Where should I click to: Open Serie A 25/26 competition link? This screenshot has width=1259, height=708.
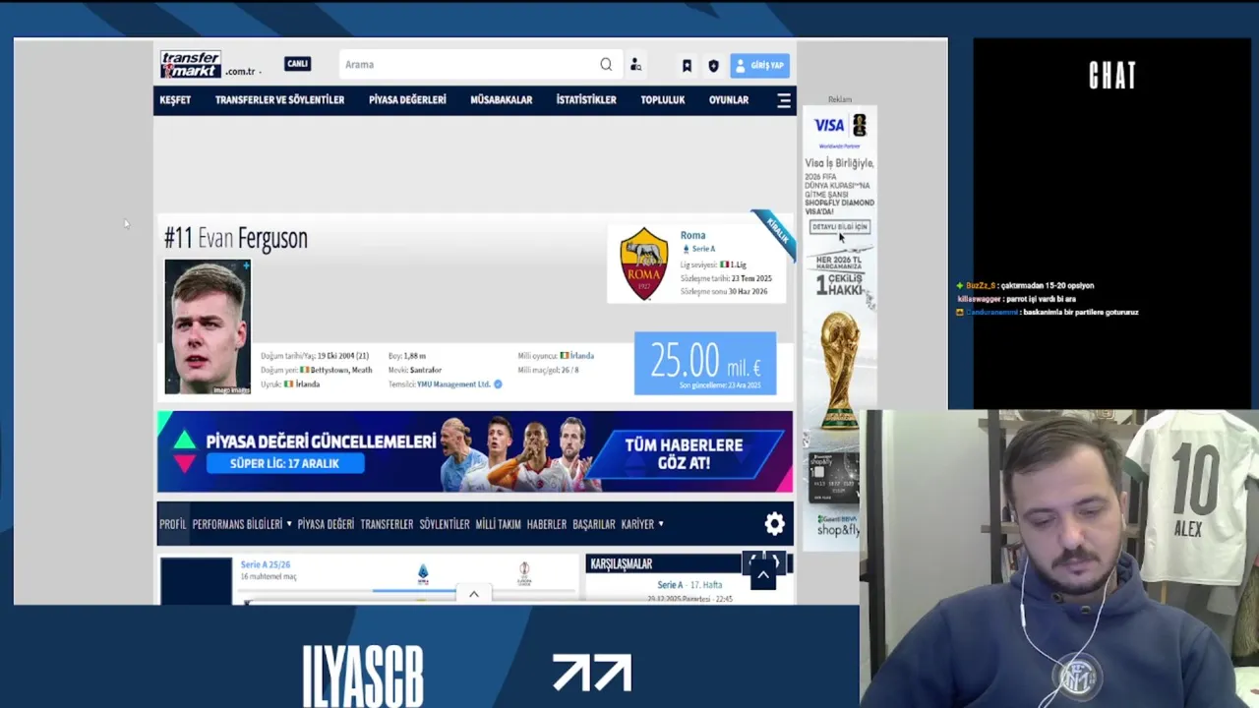coord(266,564)
